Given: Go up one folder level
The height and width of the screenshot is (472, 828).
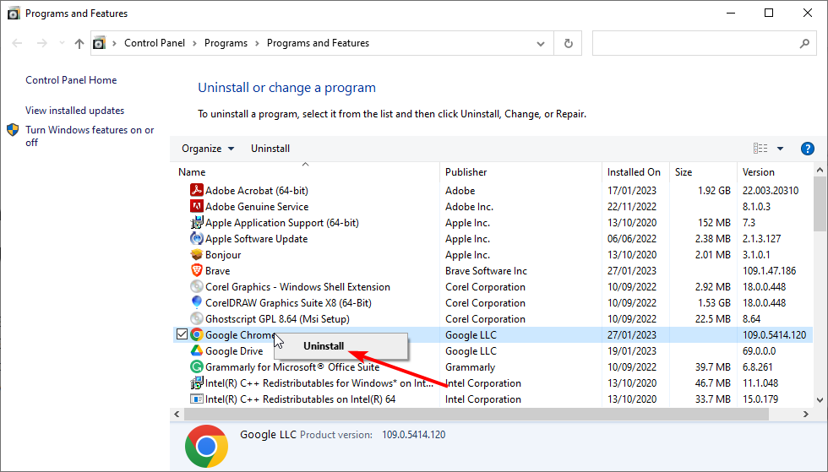Looking at the screenshot, I should [x=79, y=43].
